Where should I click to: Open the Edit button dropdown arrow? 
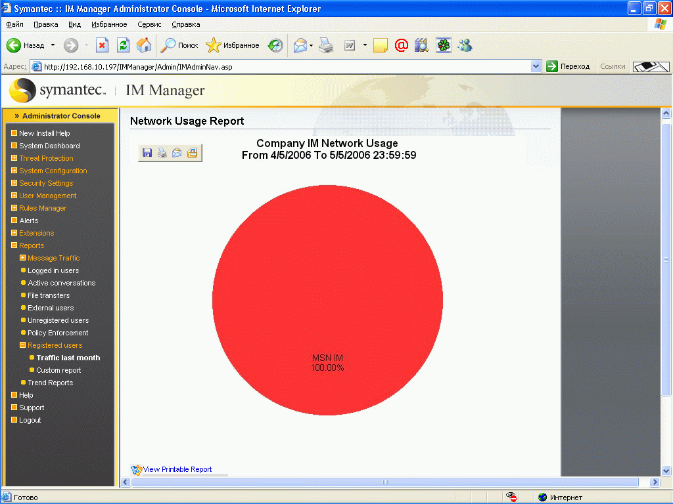click(365, 45)
